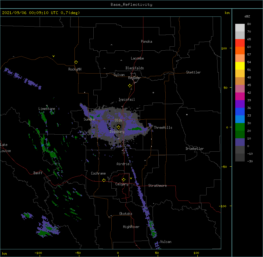The width and height of the screenshot is (263, 257).
Task: Click the 100 tick on the bottom axis
Action: [x=196, y=253]
